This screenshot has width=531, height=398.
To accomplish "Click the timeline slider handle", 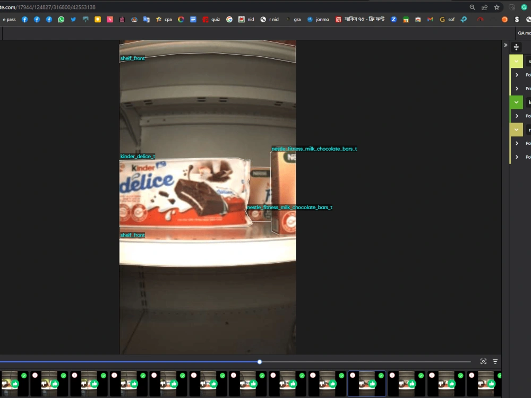I will pos(260,362).
